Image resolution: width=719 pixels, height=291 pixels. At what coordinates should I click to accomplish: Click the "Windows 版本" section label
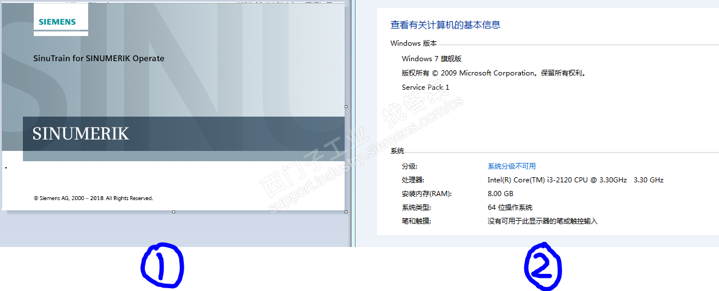tap(413, 43)
